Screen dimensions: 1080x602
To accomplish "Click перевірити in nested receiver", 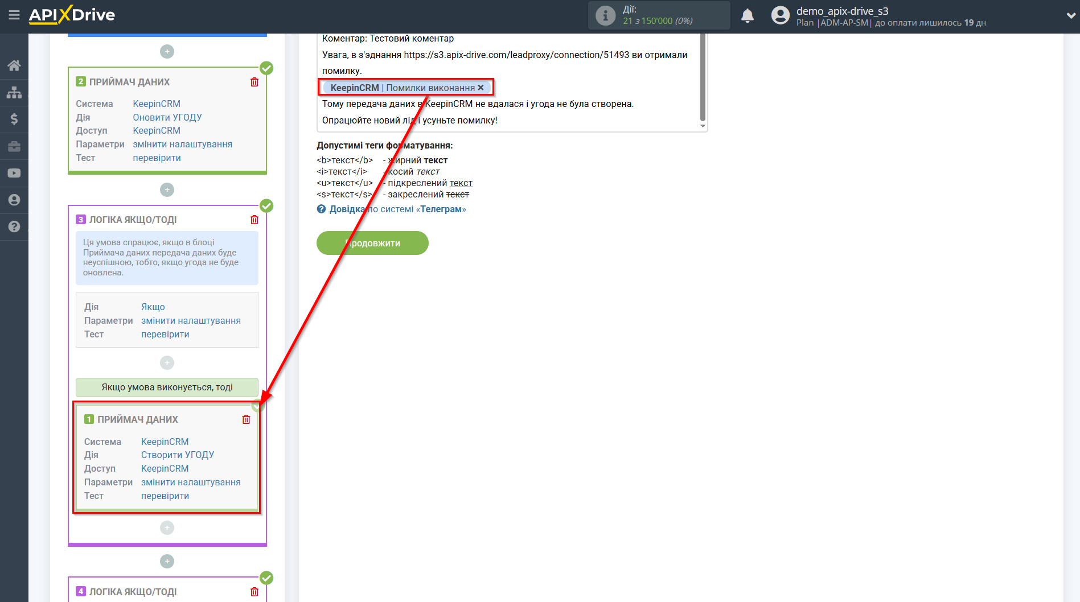I will tap(165, 496).
